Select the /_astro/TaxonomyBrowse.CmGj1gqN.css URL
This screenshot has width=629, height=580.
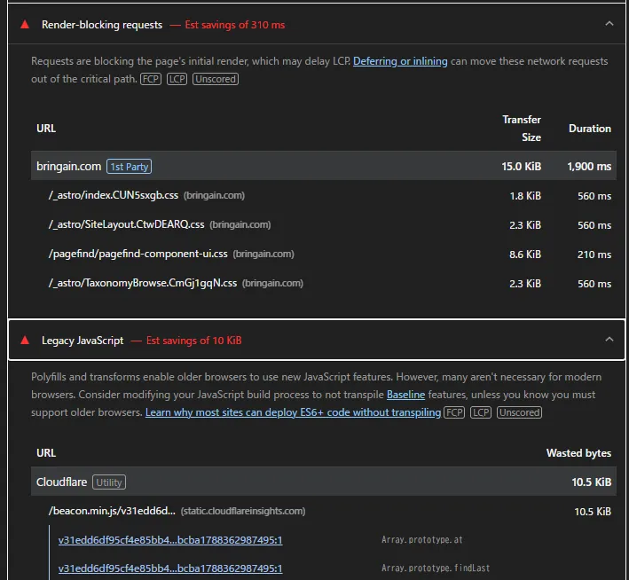click(x=143, y=283)
